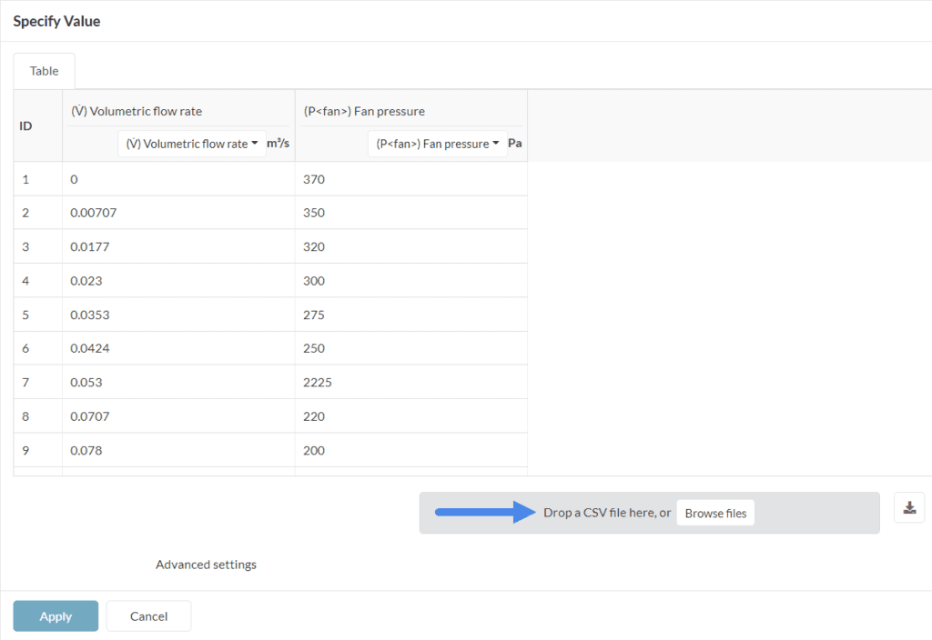932x640 pixels.
Task: Select the flow rate cell with 0.00707
Action: pyautogui.click(x=178, y=213)
